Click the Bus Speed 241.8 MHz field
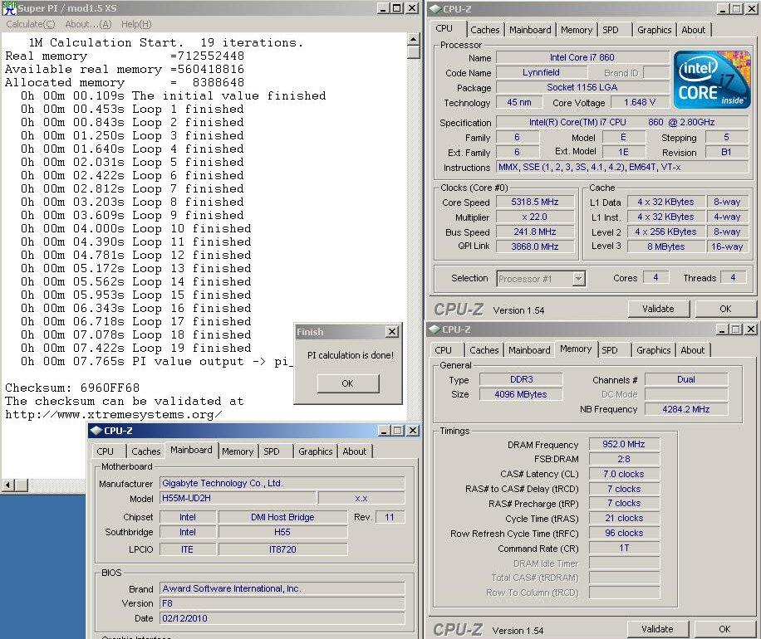 (534, 232)
